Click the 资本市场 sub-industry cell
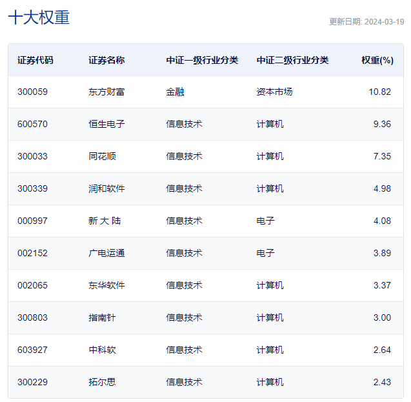This screenshot has width=411, height=402. pos(274,92)
